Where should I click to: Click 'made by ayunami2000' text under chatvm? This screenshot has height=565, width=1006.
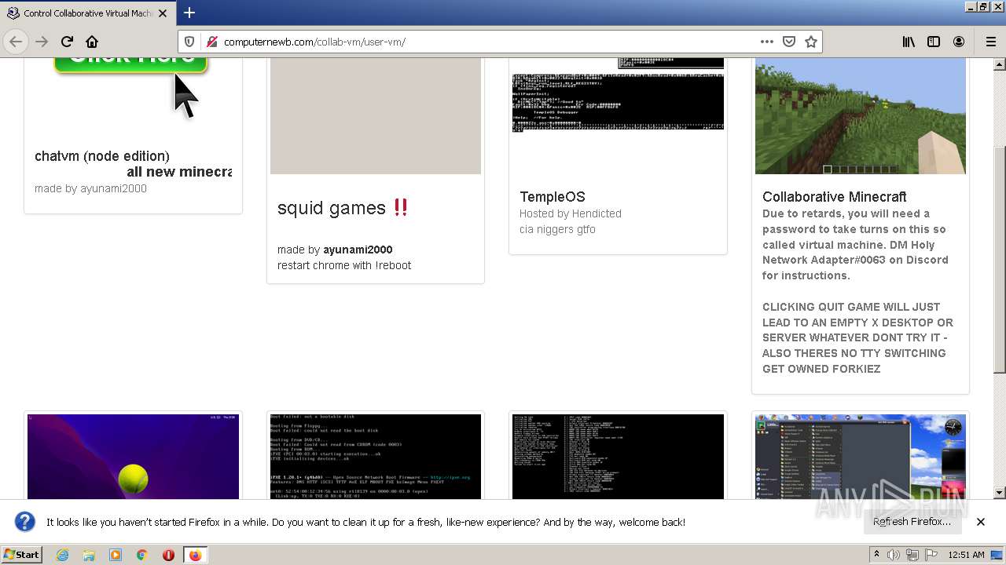(x=90, y=188)
